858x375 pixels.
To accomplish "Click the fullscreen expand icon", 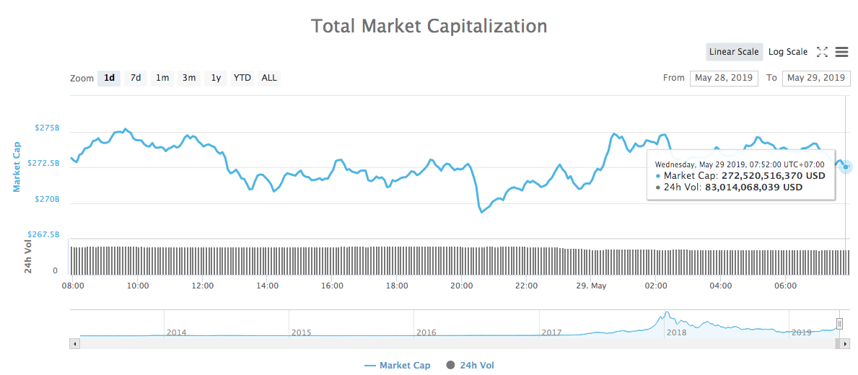I will 822,52.
